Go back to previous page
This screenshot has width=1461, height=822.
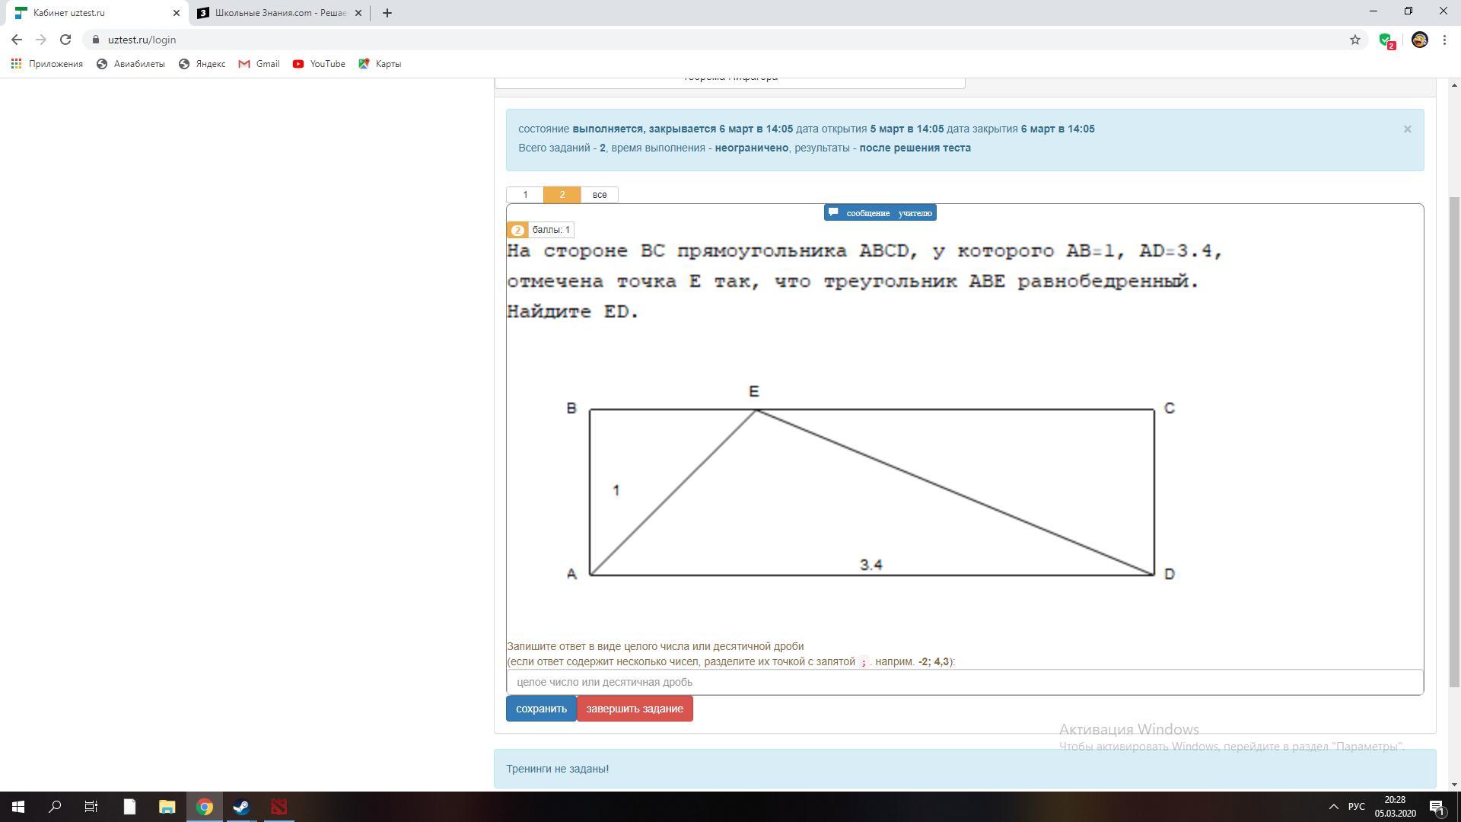[x=17, y=40]
